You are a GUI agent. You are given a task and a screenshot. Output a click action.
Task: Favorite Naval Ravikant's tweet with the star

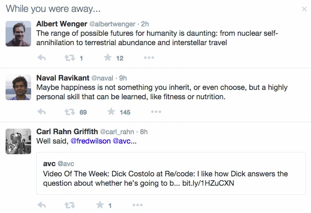click(111, 112)
